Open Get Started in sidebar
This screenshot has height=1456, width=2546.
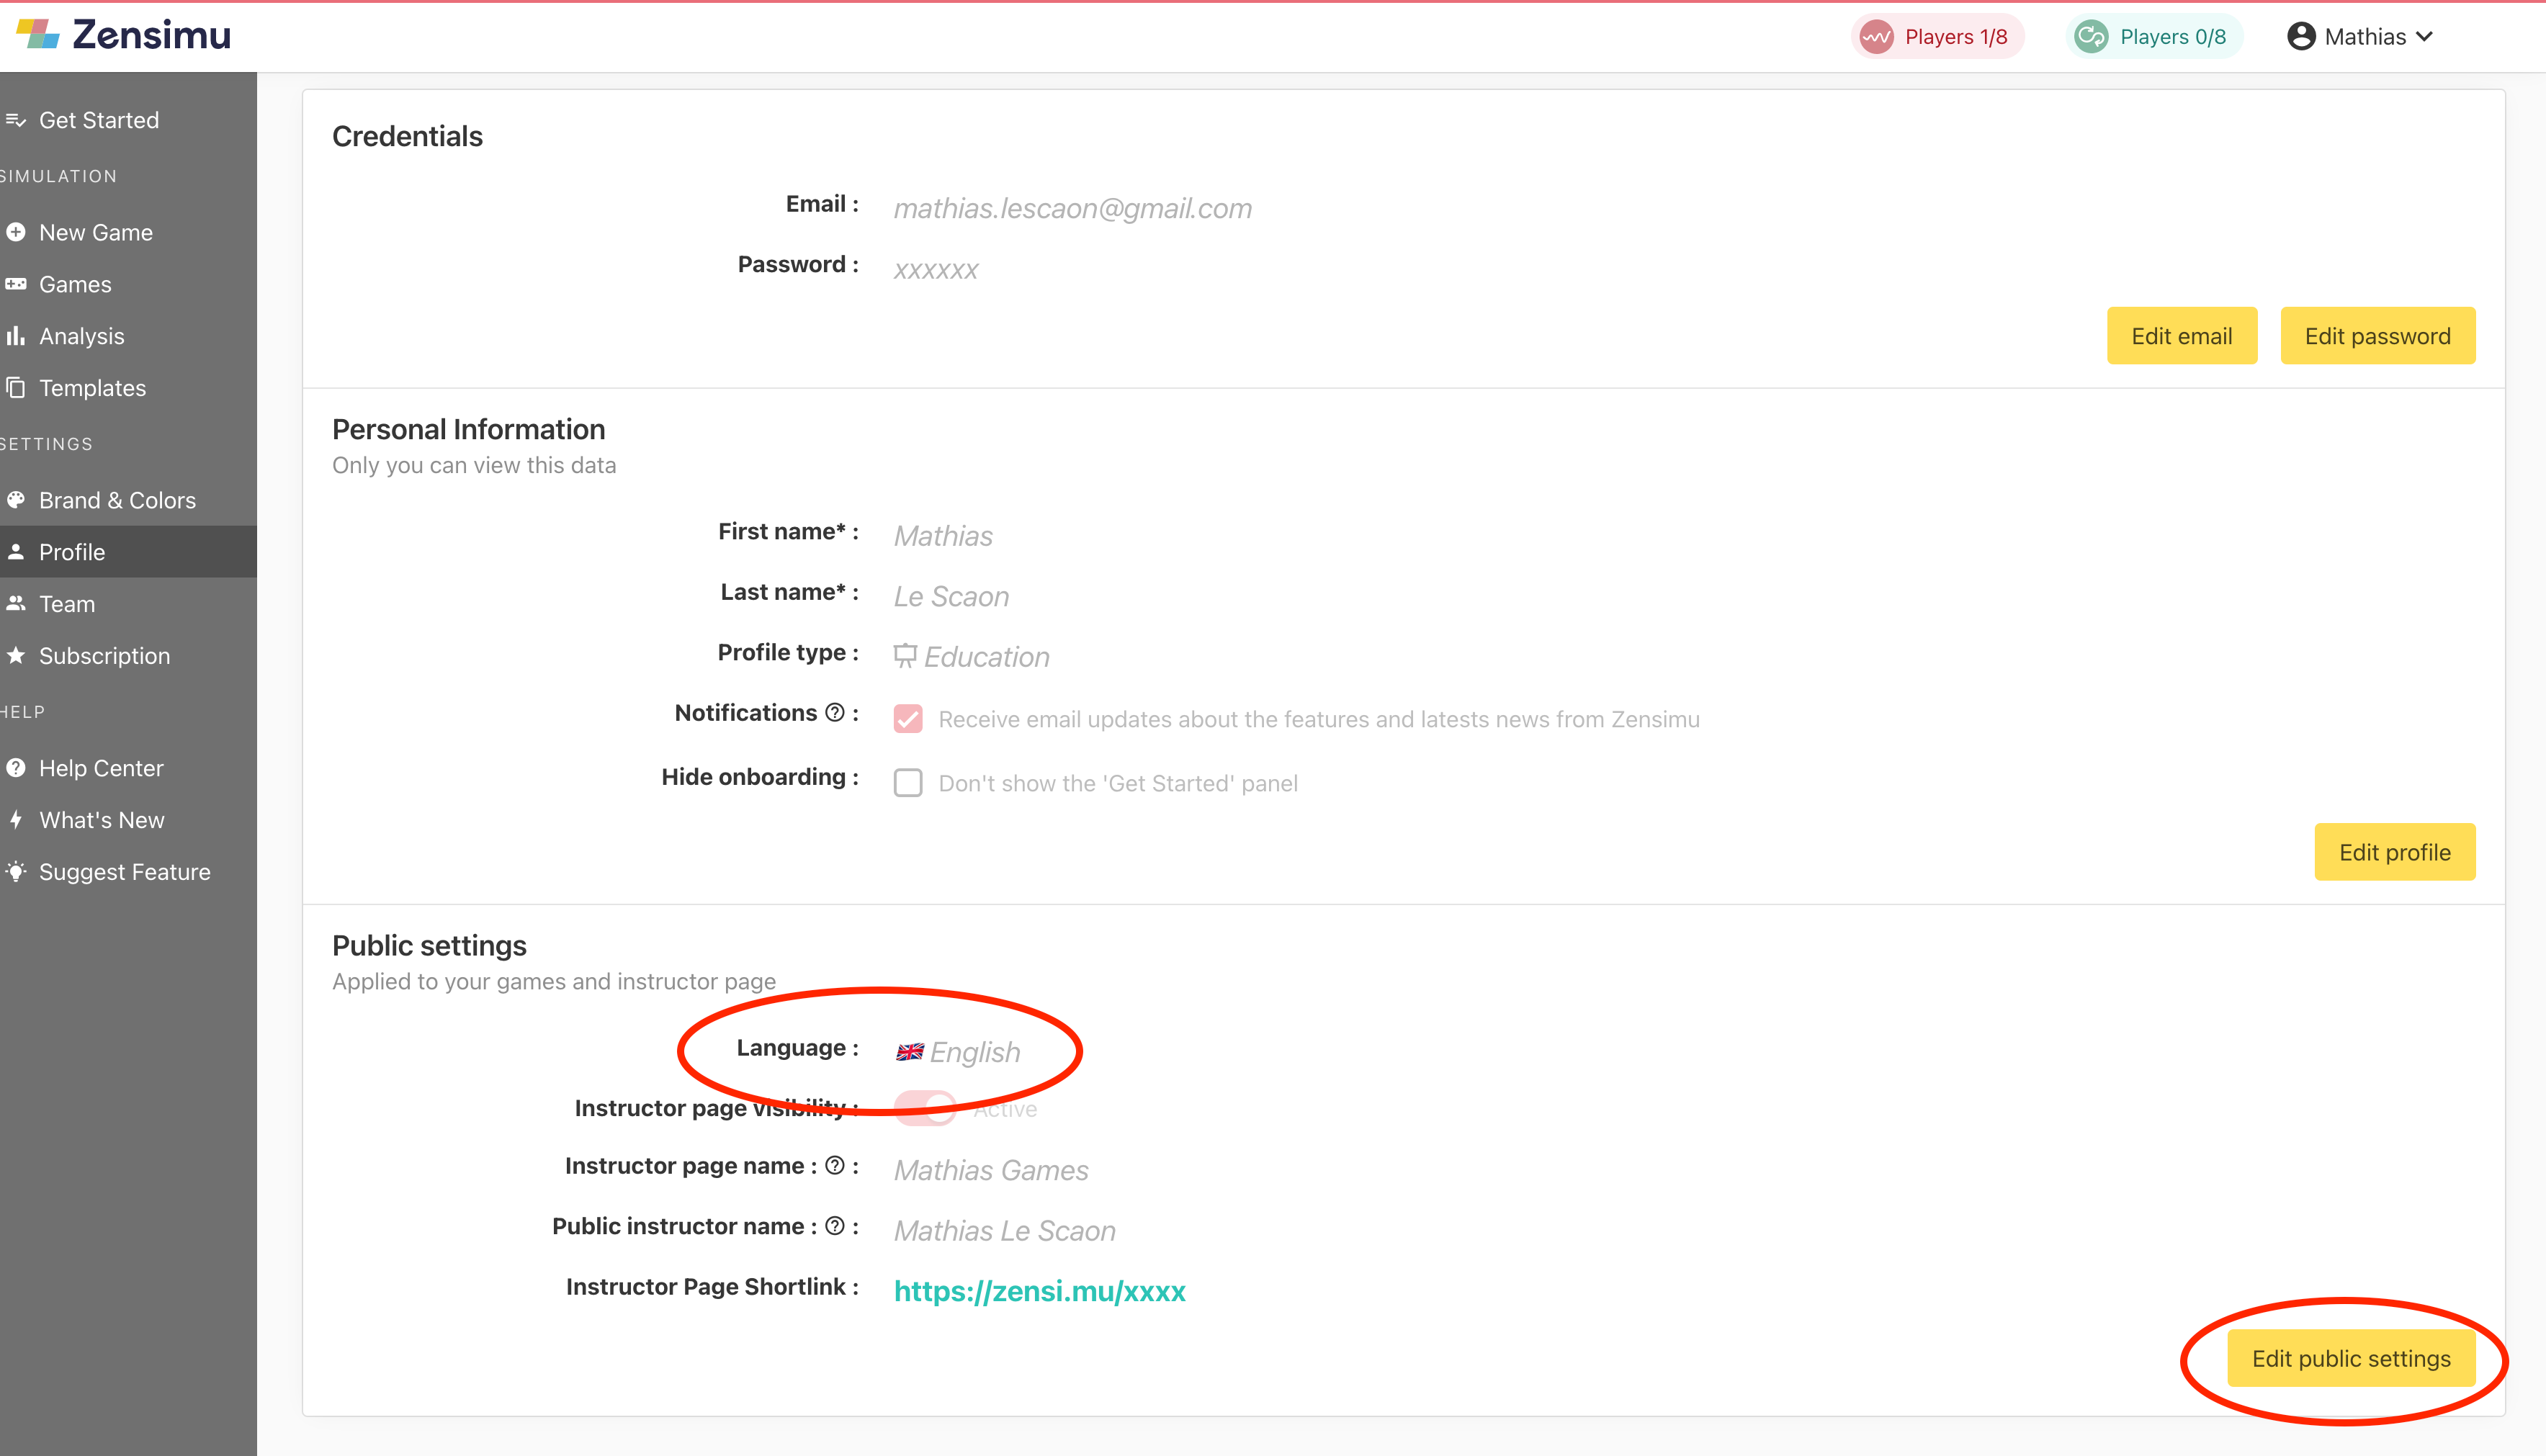(x=128, y=120)
